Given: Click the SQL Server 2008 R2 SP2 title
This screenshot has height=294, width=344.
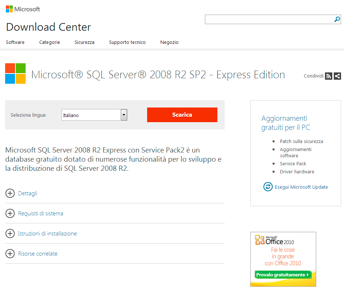Looking at the screenshot, I should [158, 75].
